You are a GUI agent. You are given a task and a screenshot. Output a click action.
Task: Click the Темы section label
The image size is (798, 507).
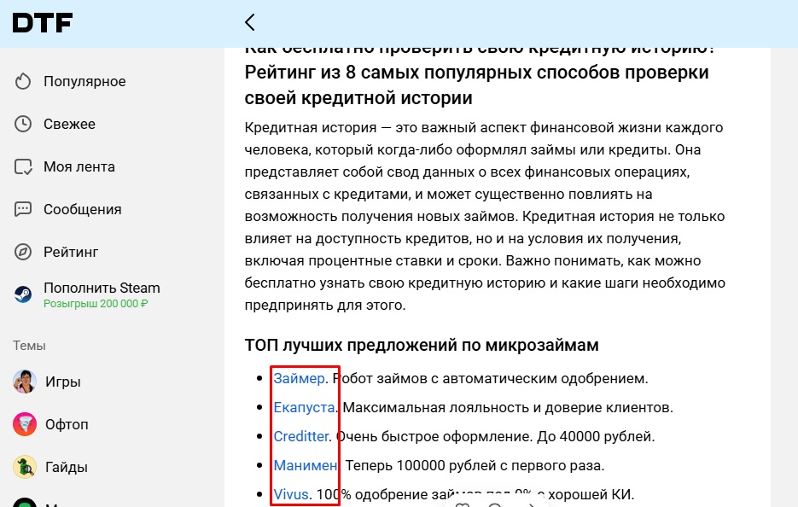tap(29, 346)
